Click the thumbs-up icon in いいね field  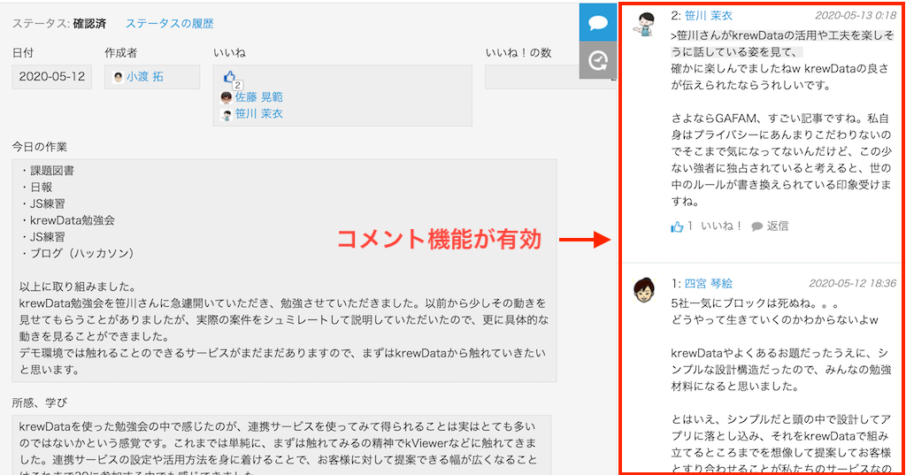(x=229, y=76)
